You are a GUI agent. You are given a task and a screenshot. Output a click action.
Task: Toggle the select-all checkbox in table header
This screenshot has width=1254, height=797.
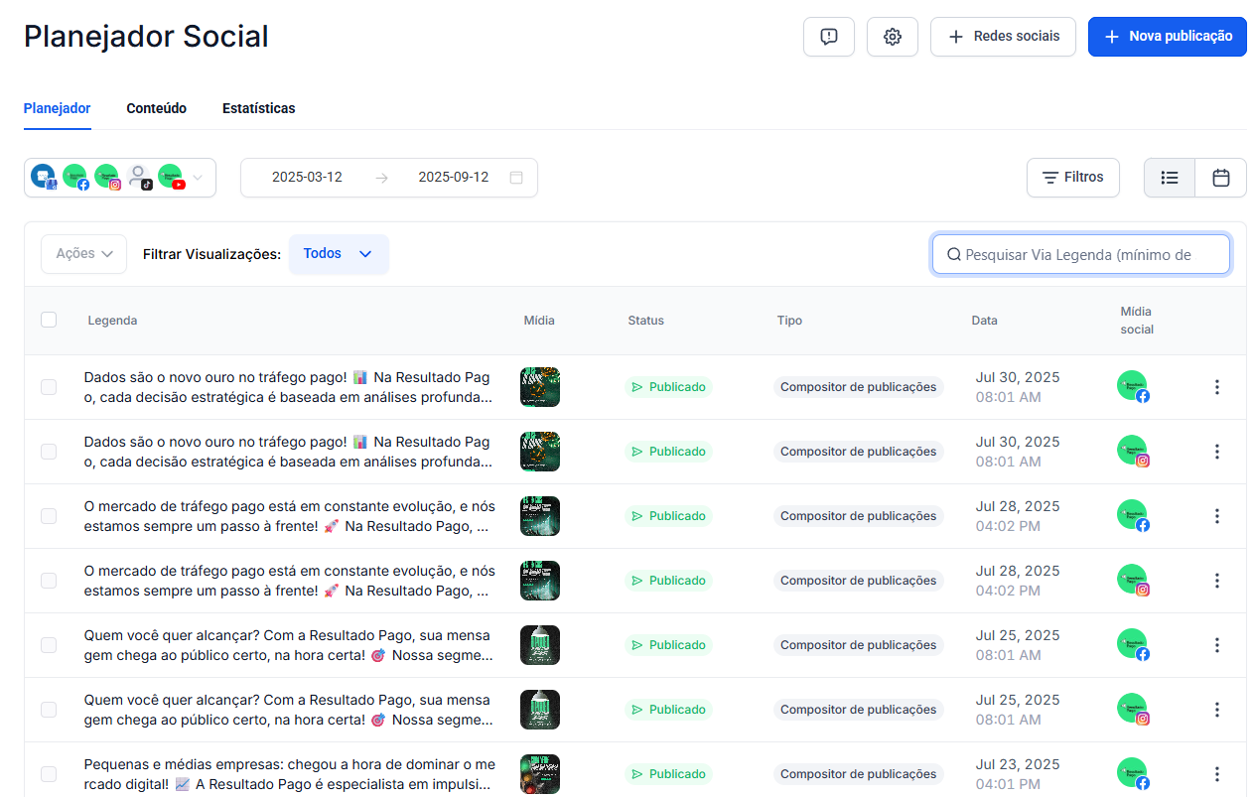click(x=49, y=320)
